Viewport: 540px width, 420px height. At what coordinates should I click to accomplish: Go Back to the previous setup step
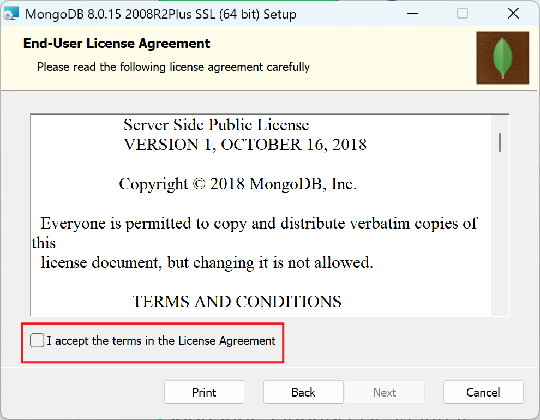[x=303, y=392]
